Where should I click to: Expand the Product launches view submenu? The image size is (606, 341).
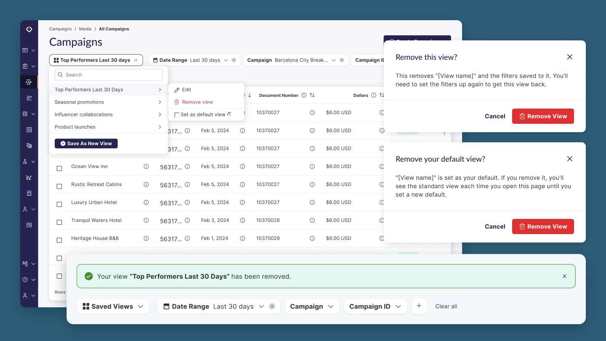[160, 127]
